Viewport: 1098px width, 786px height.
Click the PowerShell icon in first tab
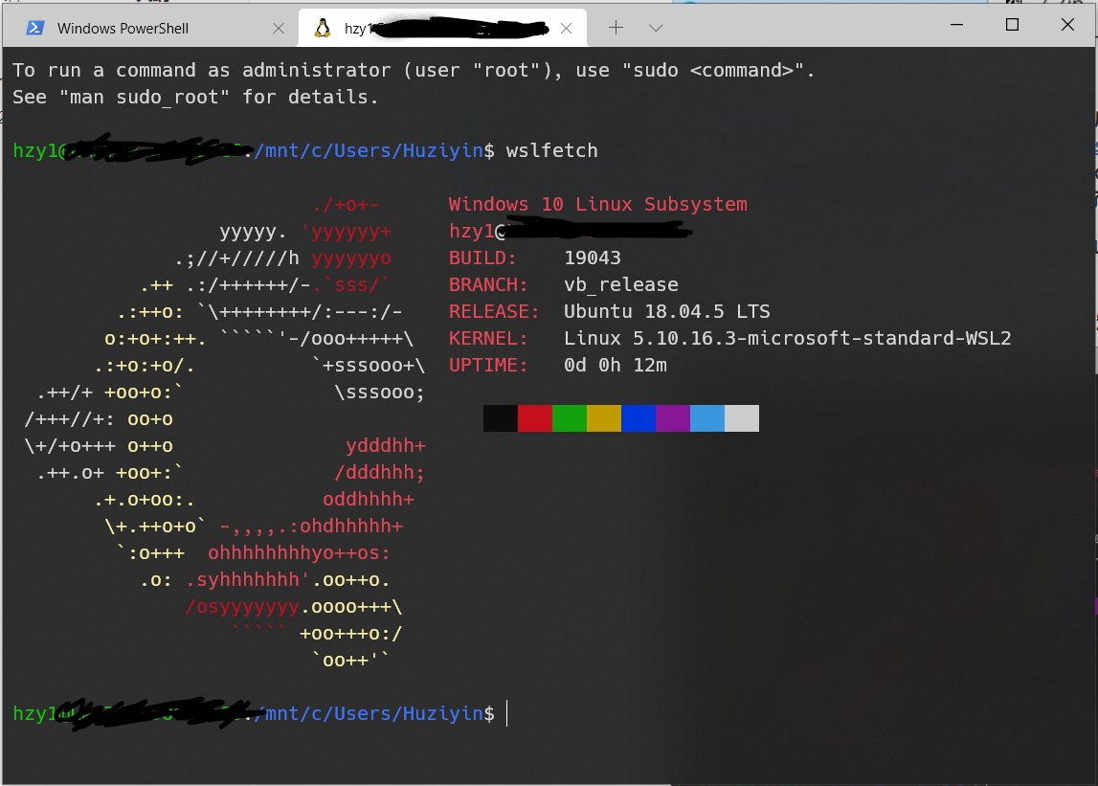pos(35,28)
